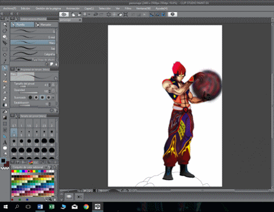Select the third Suavizado option
This screenshot has height=212, width=274.
tap(42, 97)
